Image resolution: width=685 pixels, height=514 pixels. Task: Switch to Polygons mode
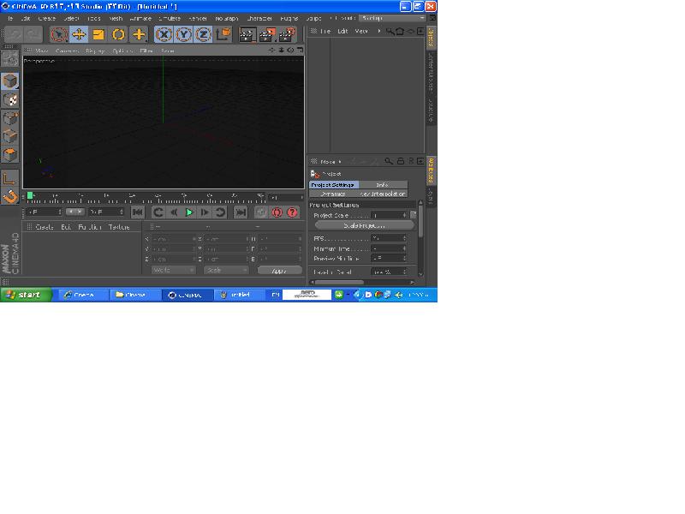pos(10,155)
